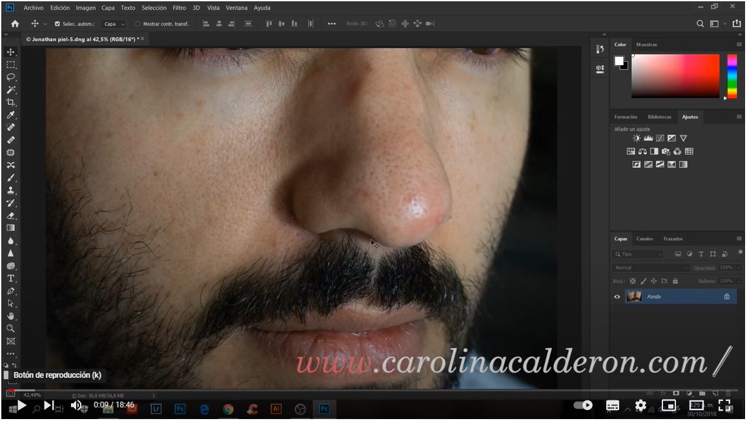Image resolution: width=747 pixels, height=421 pixels.
Task: Select the Spot Healing Brush tool
Action: (10, 128)
